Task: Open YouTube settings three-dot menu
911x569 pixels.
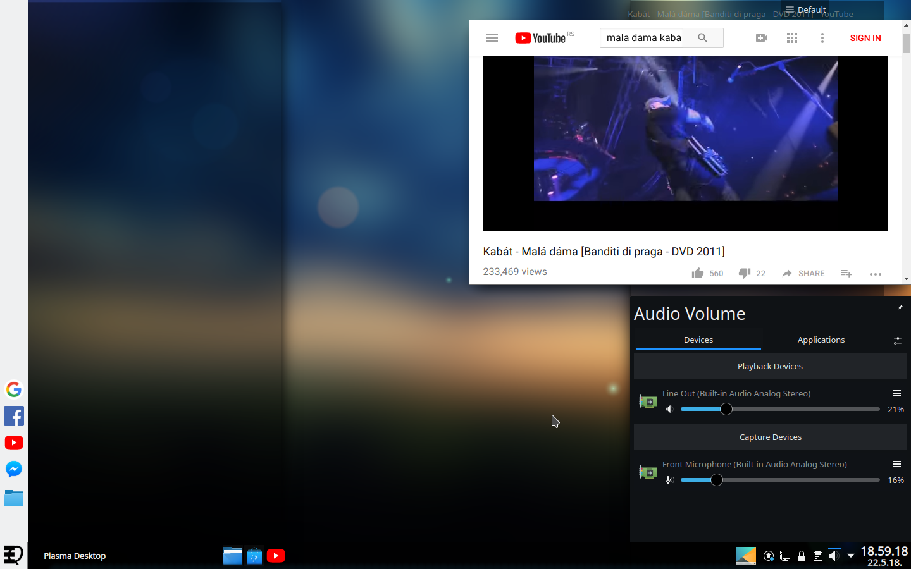Action: 822,38
